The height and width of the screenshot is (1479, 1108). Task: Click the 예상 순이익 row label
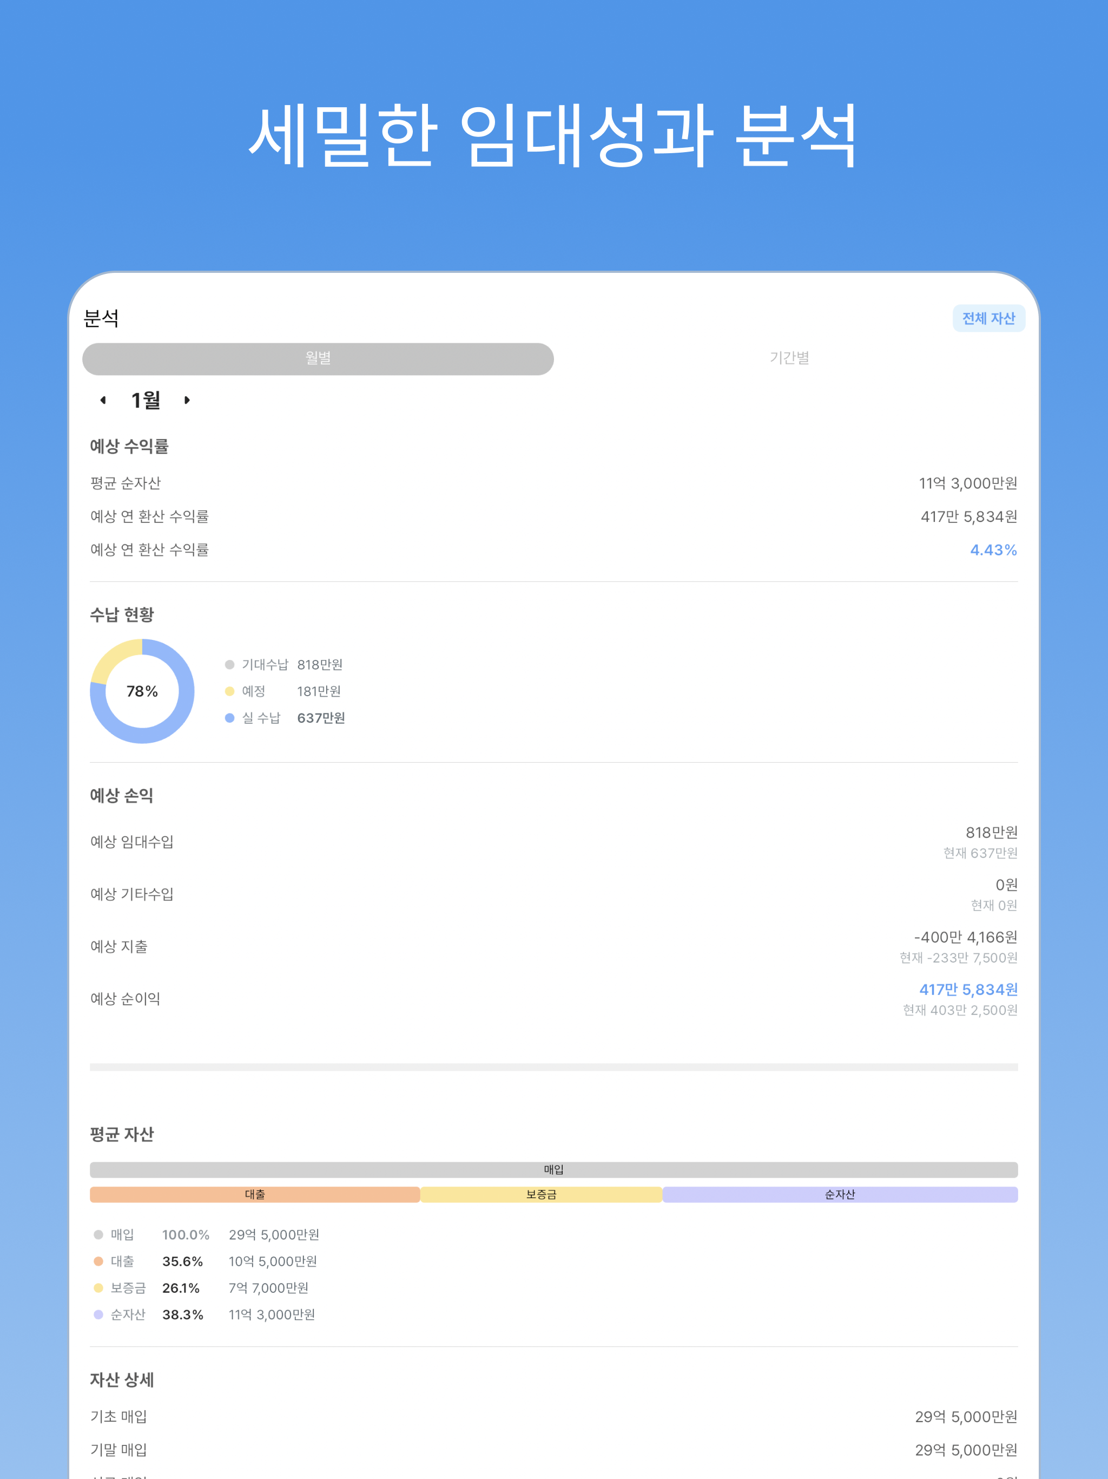(x=125, y=999)
